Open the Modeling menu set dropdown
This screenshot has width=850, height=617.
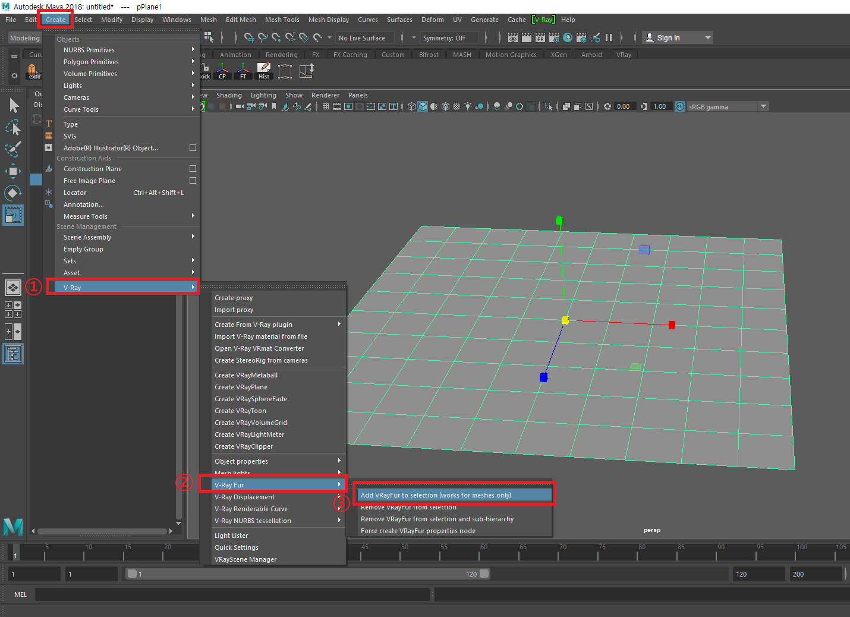tap(24, 38)
